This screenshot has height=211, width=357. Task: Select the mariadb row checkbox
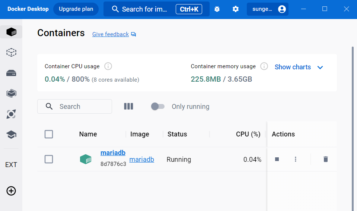[49, 159]
